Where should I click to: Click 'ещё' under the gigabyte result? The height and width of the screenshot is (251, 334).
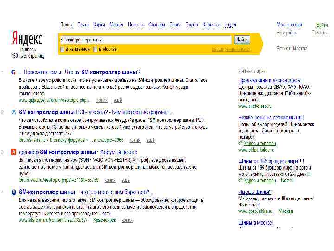117,100
